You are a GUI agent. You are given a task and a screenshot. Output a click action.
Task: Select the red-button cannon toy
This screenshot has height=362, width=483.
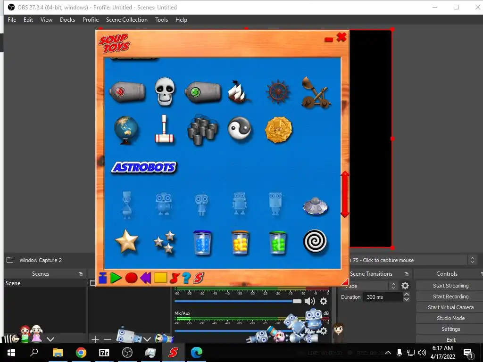127,91
